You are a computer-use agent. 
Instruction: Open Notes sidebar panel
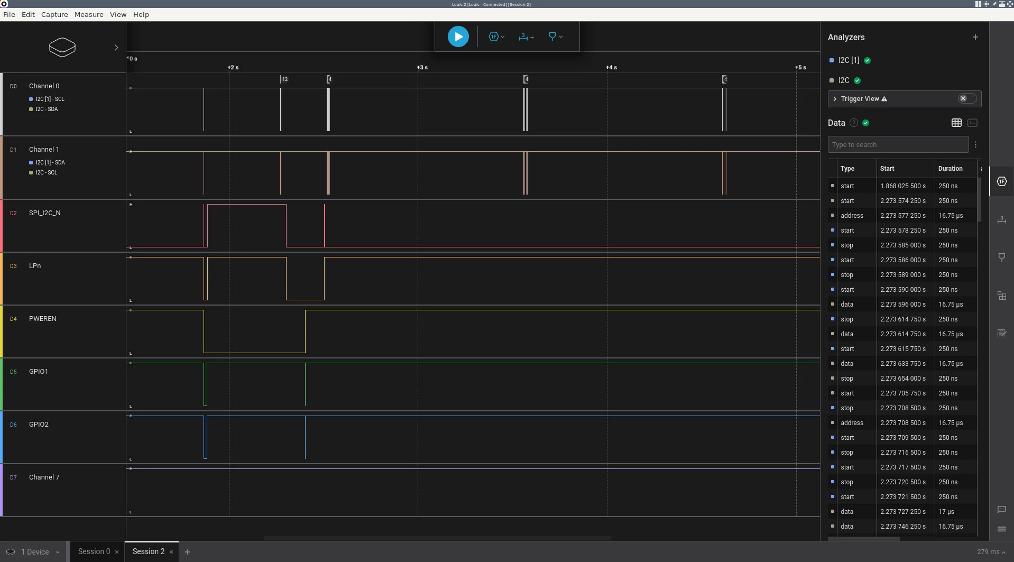pyautogui.click(x=1001, y=334)
